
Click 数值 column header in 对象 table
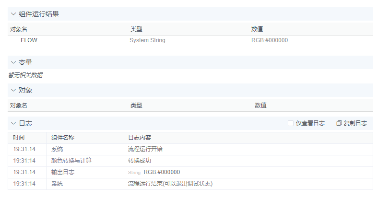point(260,106)
